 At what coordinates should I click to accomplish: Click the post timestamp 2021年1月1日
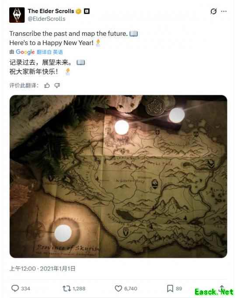coord(58,269)
